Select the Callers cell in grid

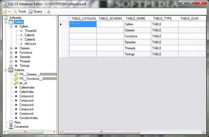pos(137,24)
